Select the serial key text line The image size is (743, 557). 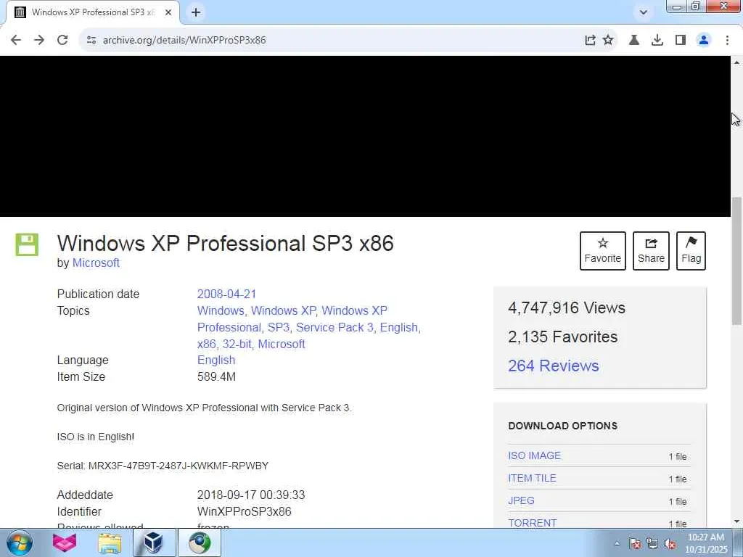click(x=163, y=466)
